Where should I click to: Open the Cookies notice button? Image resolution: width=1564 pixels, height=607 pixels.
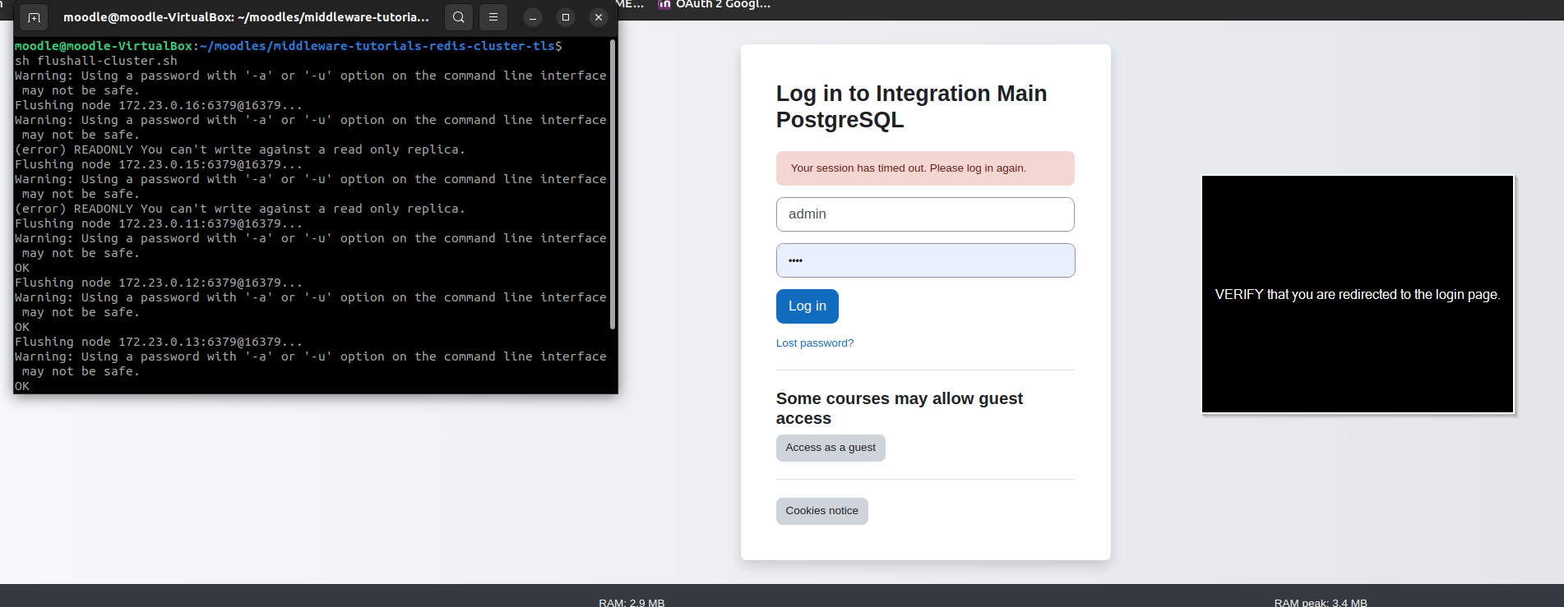point(821,511)
